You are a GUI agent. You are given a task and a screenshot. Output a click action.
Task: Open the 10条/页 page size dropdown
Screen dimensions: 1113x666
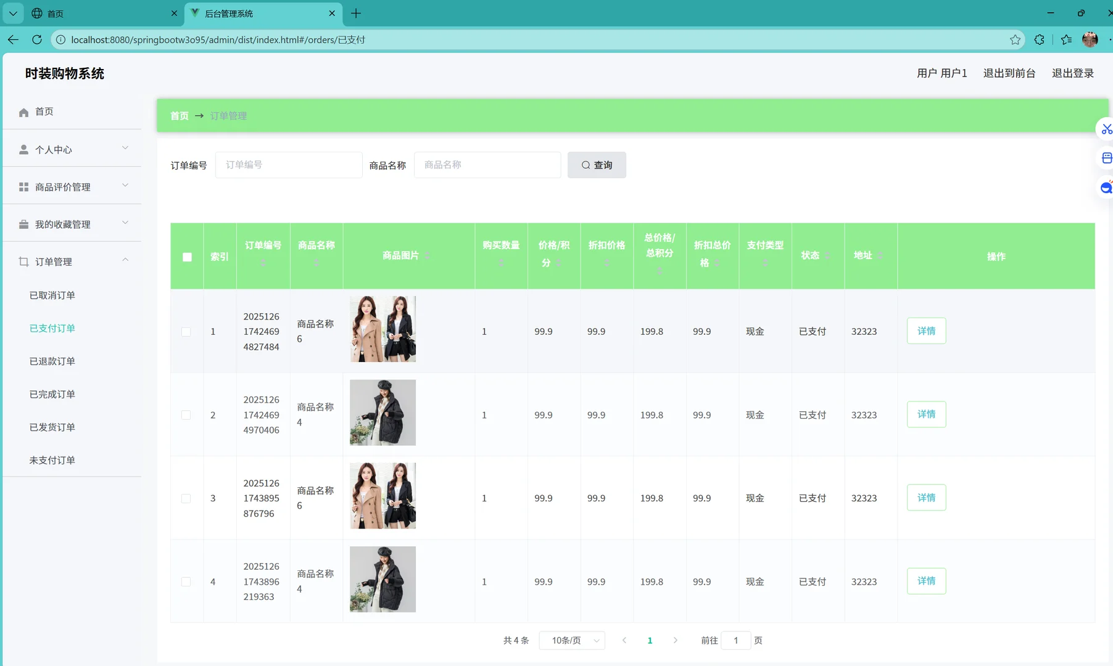pos(572,640)
